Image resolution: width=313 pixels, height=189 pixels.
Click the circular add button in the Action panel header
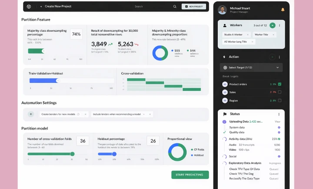click(272, 57)
